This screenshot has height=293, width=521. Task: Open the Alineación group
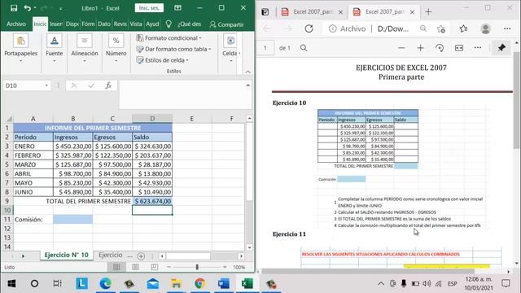click(x=85, y=49)
